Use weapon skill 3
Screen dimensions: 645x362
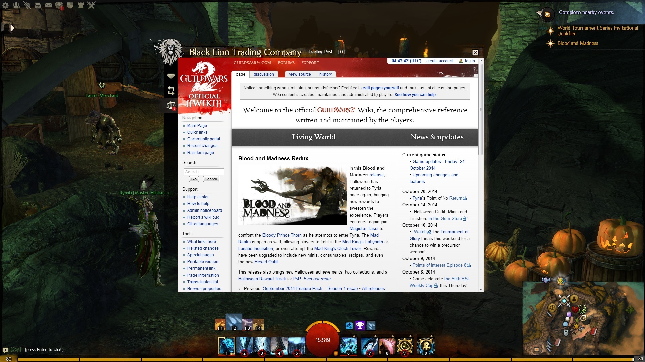(262, 346)
